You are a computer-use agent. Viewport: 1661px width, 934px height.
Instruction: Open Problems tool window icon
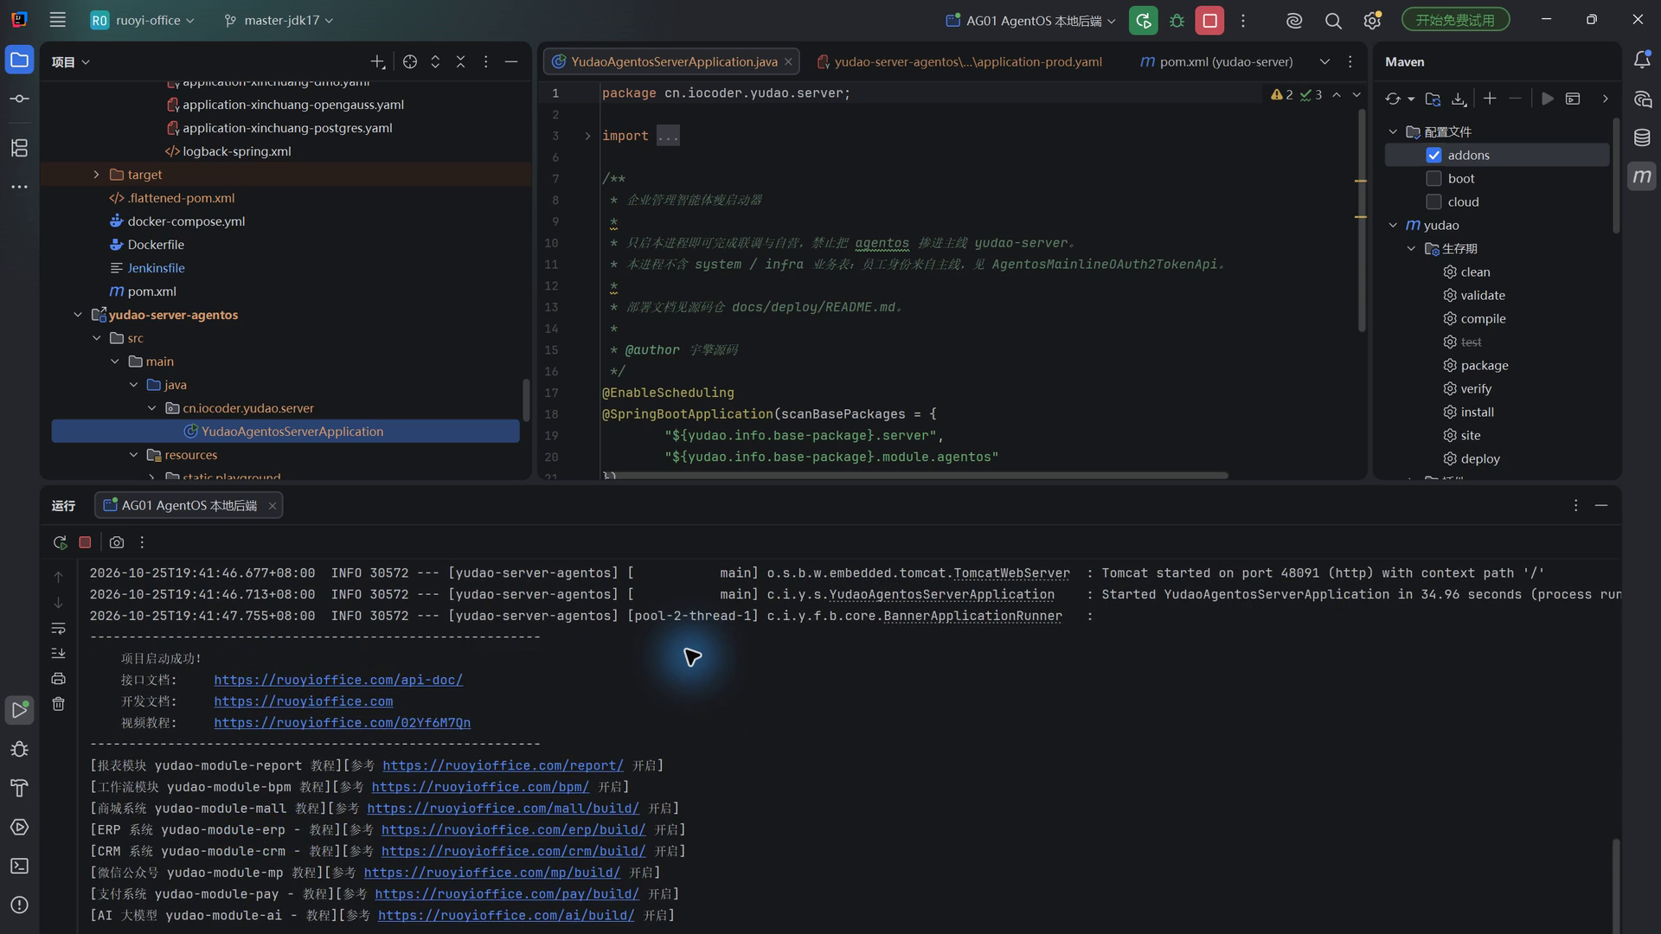click(19, 905)
